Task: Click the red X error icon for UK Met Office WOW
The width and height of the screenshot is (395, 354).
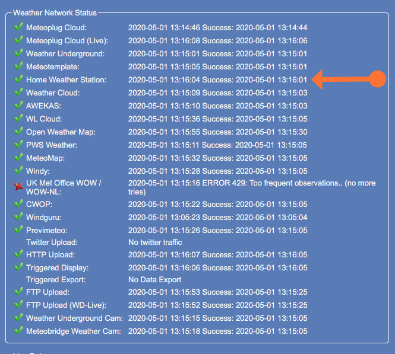Action: (x=18, y=187)
